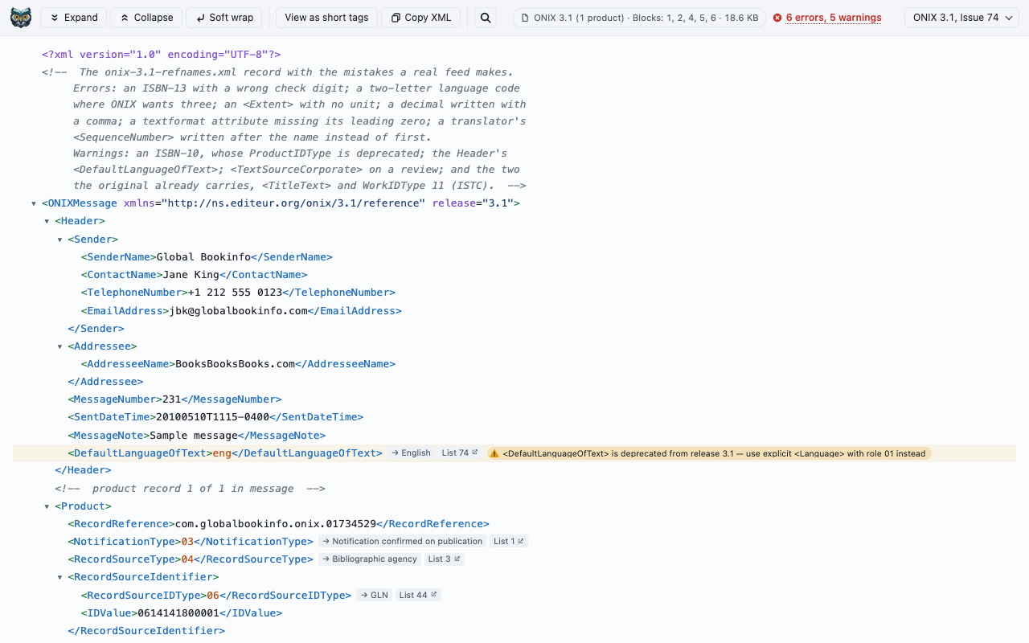Select the SentDateTime value '20100510T1115-0400'
This screenshot has height=643, width=1029.
212,417
